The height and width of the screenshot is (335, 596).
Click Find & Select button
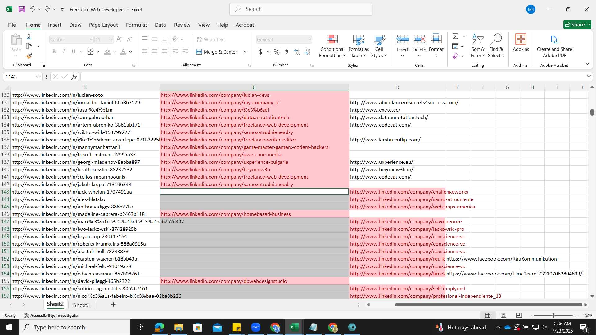point(496,46)
